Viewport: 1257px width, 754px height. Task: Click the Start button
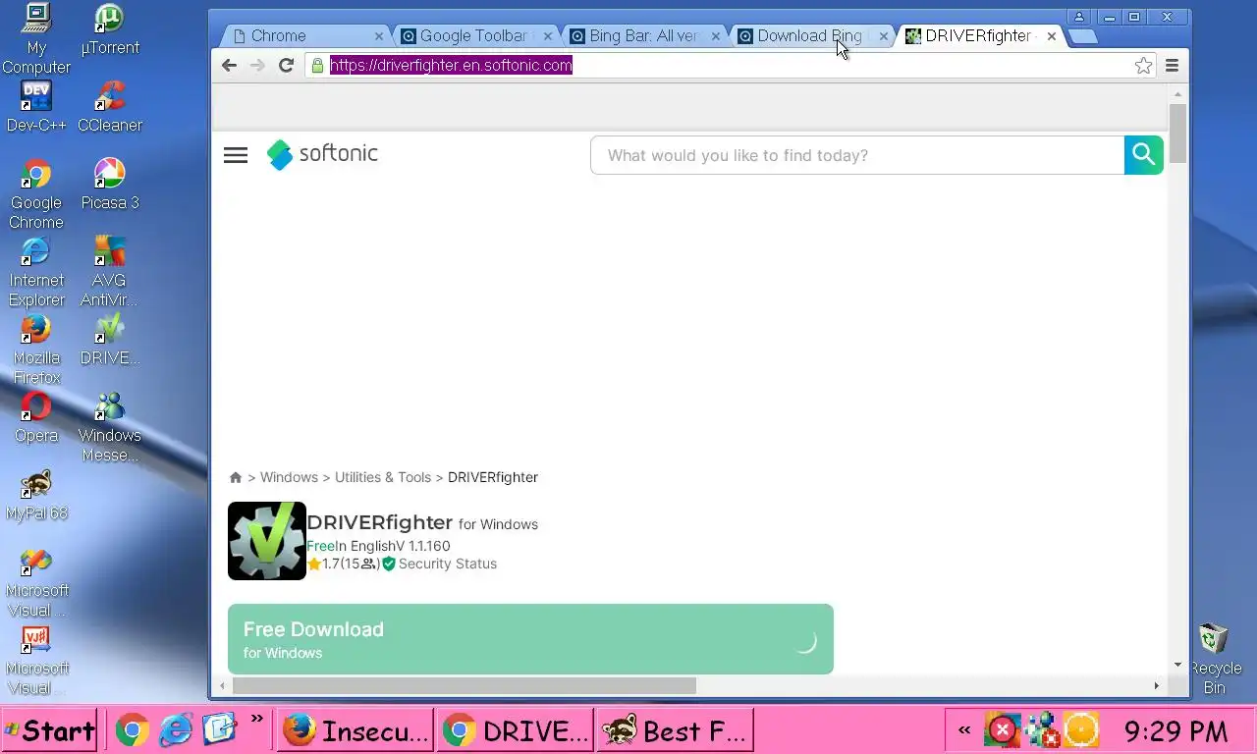(49, 729)
